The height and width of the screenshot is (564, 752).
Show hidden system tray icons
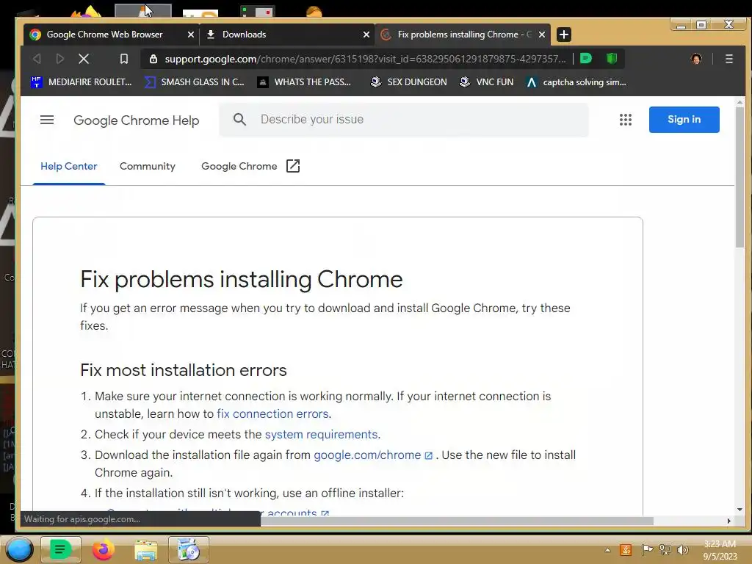pyautogui.click(x=607, y=550)
